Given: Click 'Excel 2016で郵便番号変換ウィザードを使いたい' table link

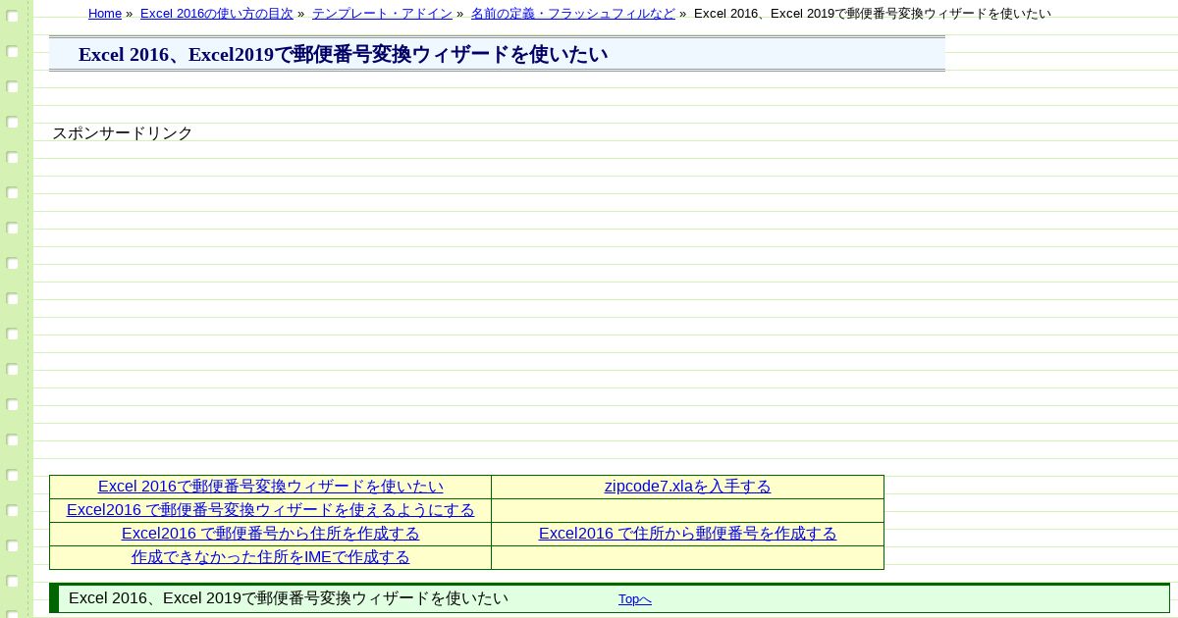Looking at the screenshot, I should (271, 487).
